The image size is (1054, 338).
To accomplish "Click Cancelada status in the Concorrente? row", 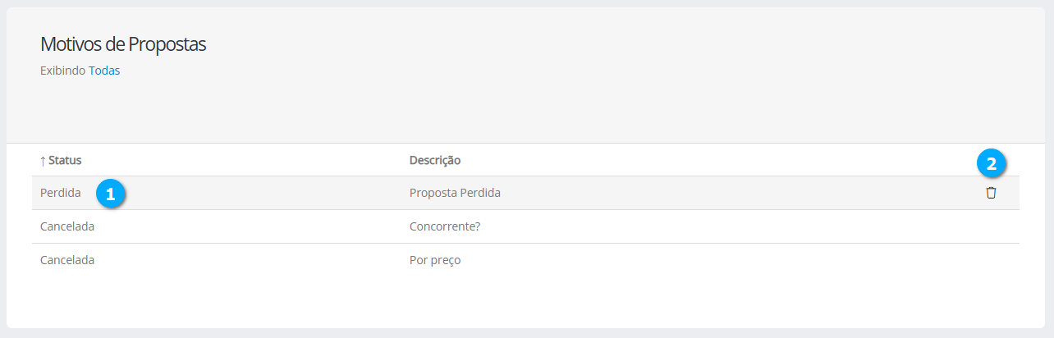I will pos(67,226).
